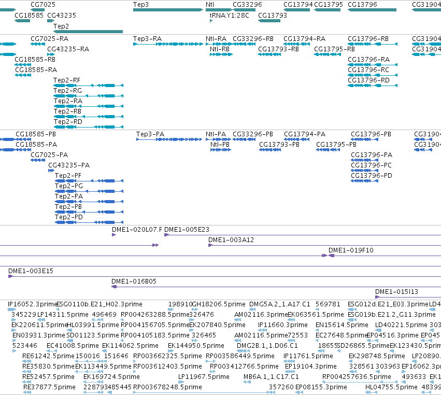Viewport: 441px width, 395px height.
Task: Click the CG43235 gene label
Action: point(62,15)
